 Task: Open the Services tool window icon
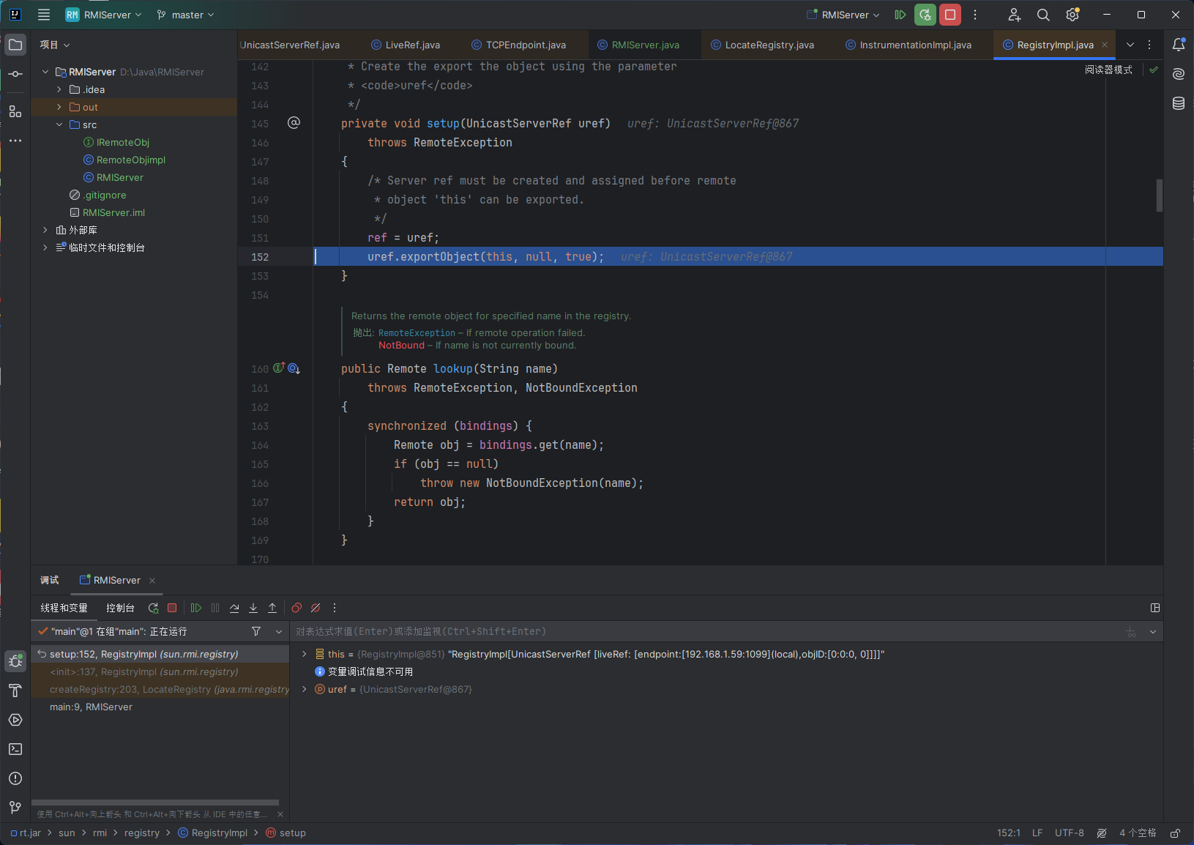[x=15, y=720]
